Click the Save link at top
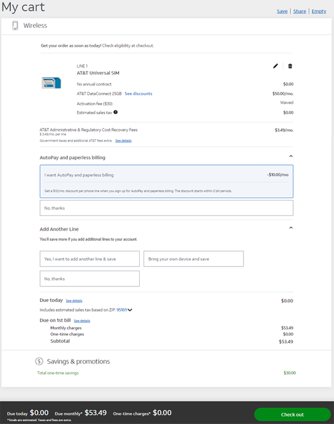This screenshot has height=424, width=334. 282,11
